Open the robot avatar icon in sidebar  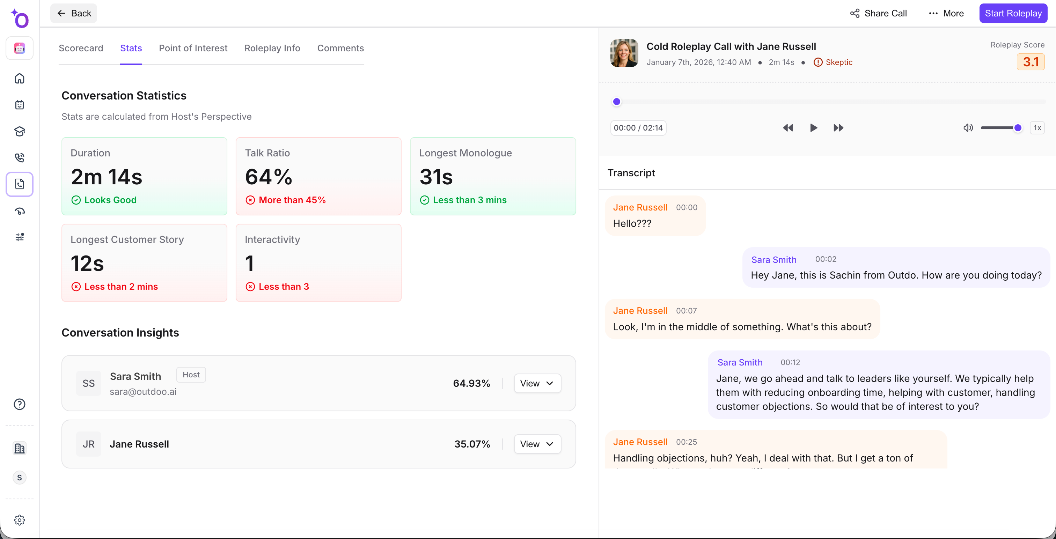click(19, 49)
